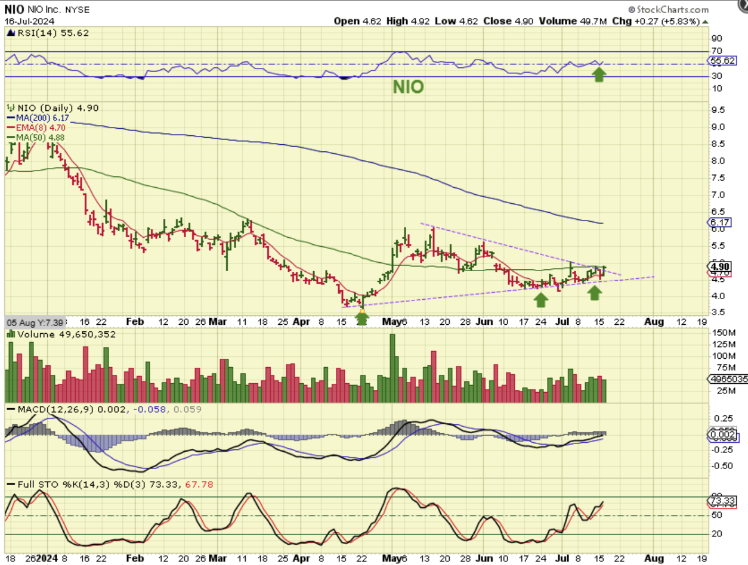Screen dimensions: 748x565
Task: Click the green up-triangle beside Chg
Action: tap(706, 21)
